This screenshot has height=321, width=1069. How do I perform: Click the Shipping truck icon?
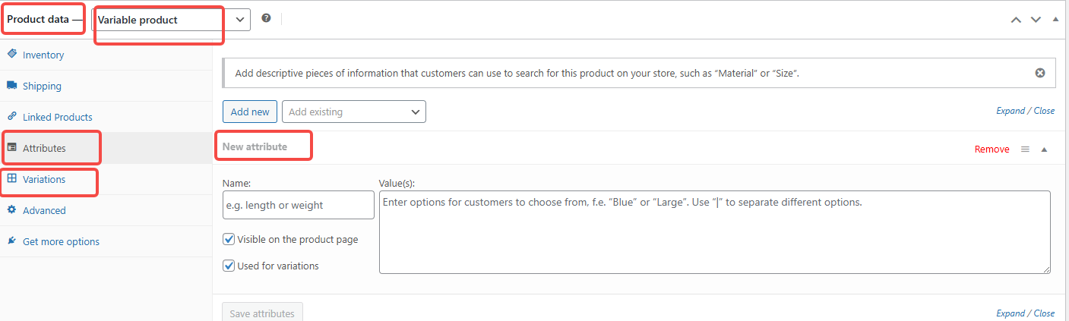(x=12, y=86)
